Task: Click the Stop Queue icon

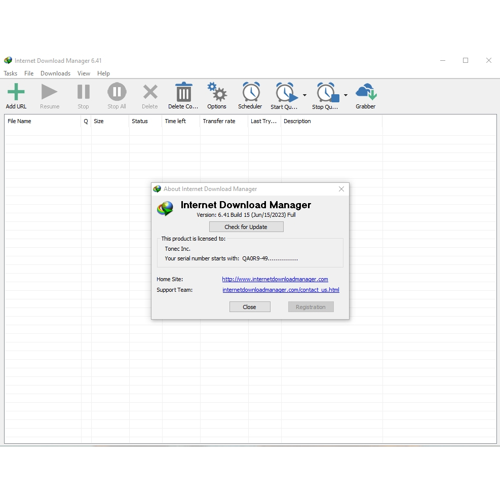Action: click(x=327, y=93)
